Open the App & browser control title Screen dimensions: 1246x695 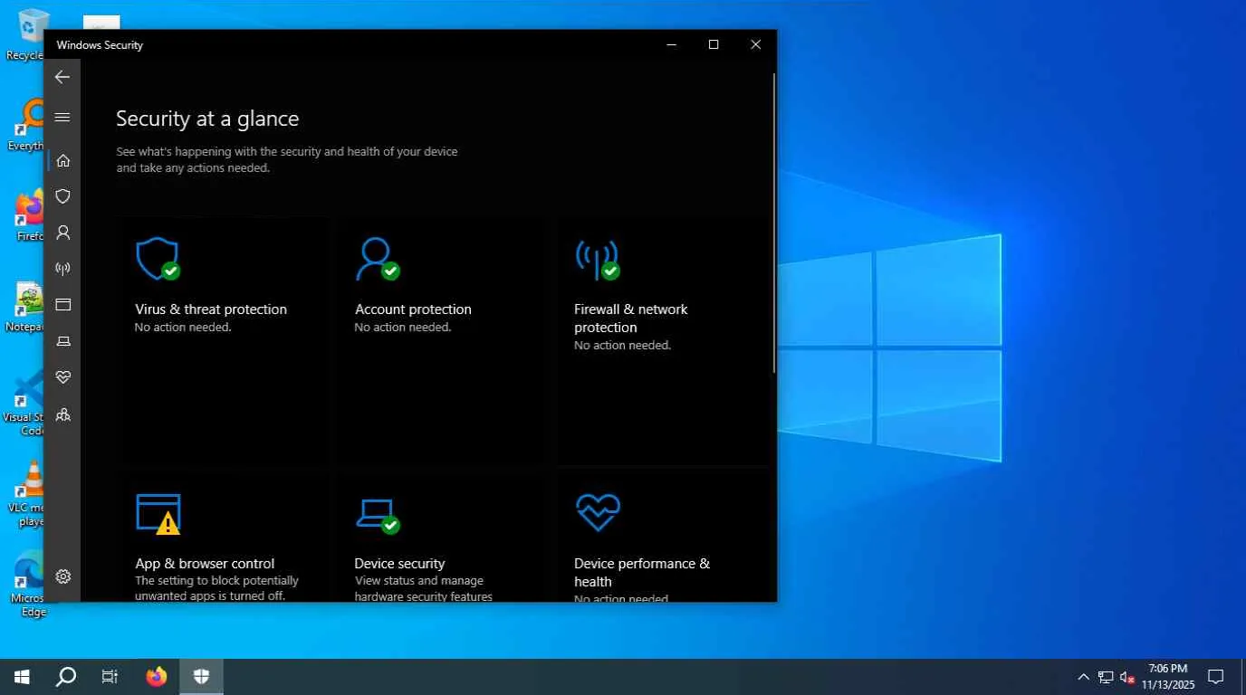pos(205,564)
